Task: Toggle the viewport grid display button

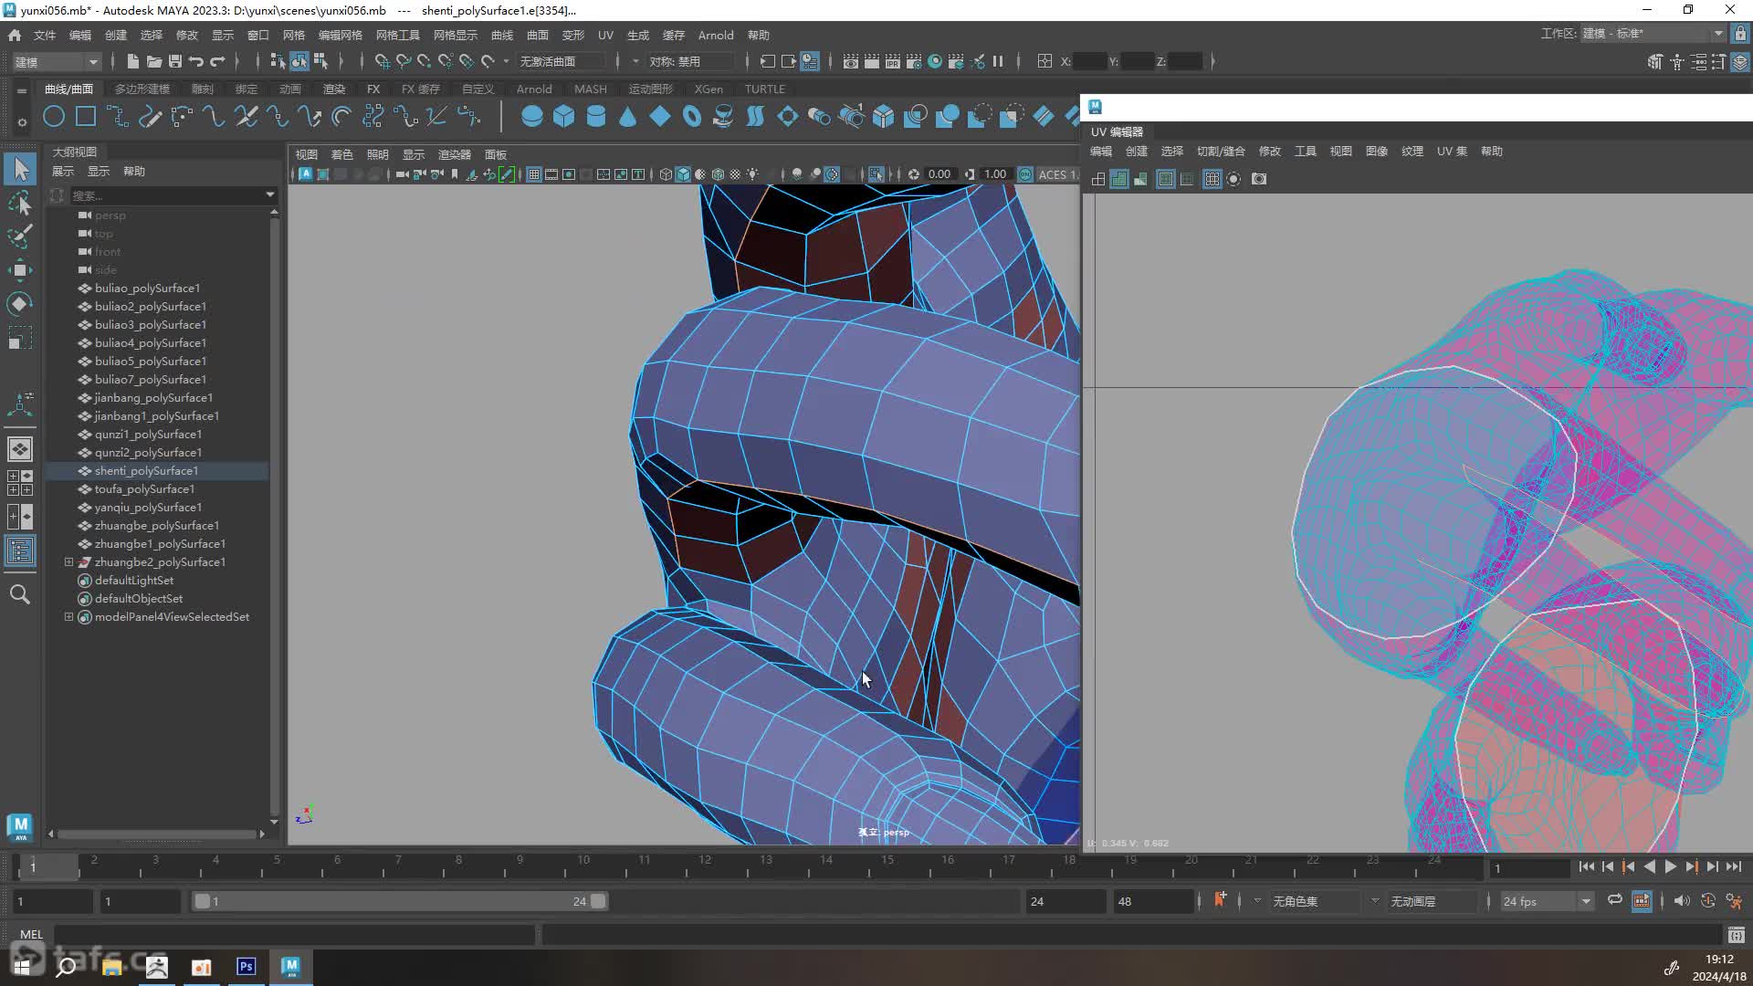Action: [x=534, y=174]
